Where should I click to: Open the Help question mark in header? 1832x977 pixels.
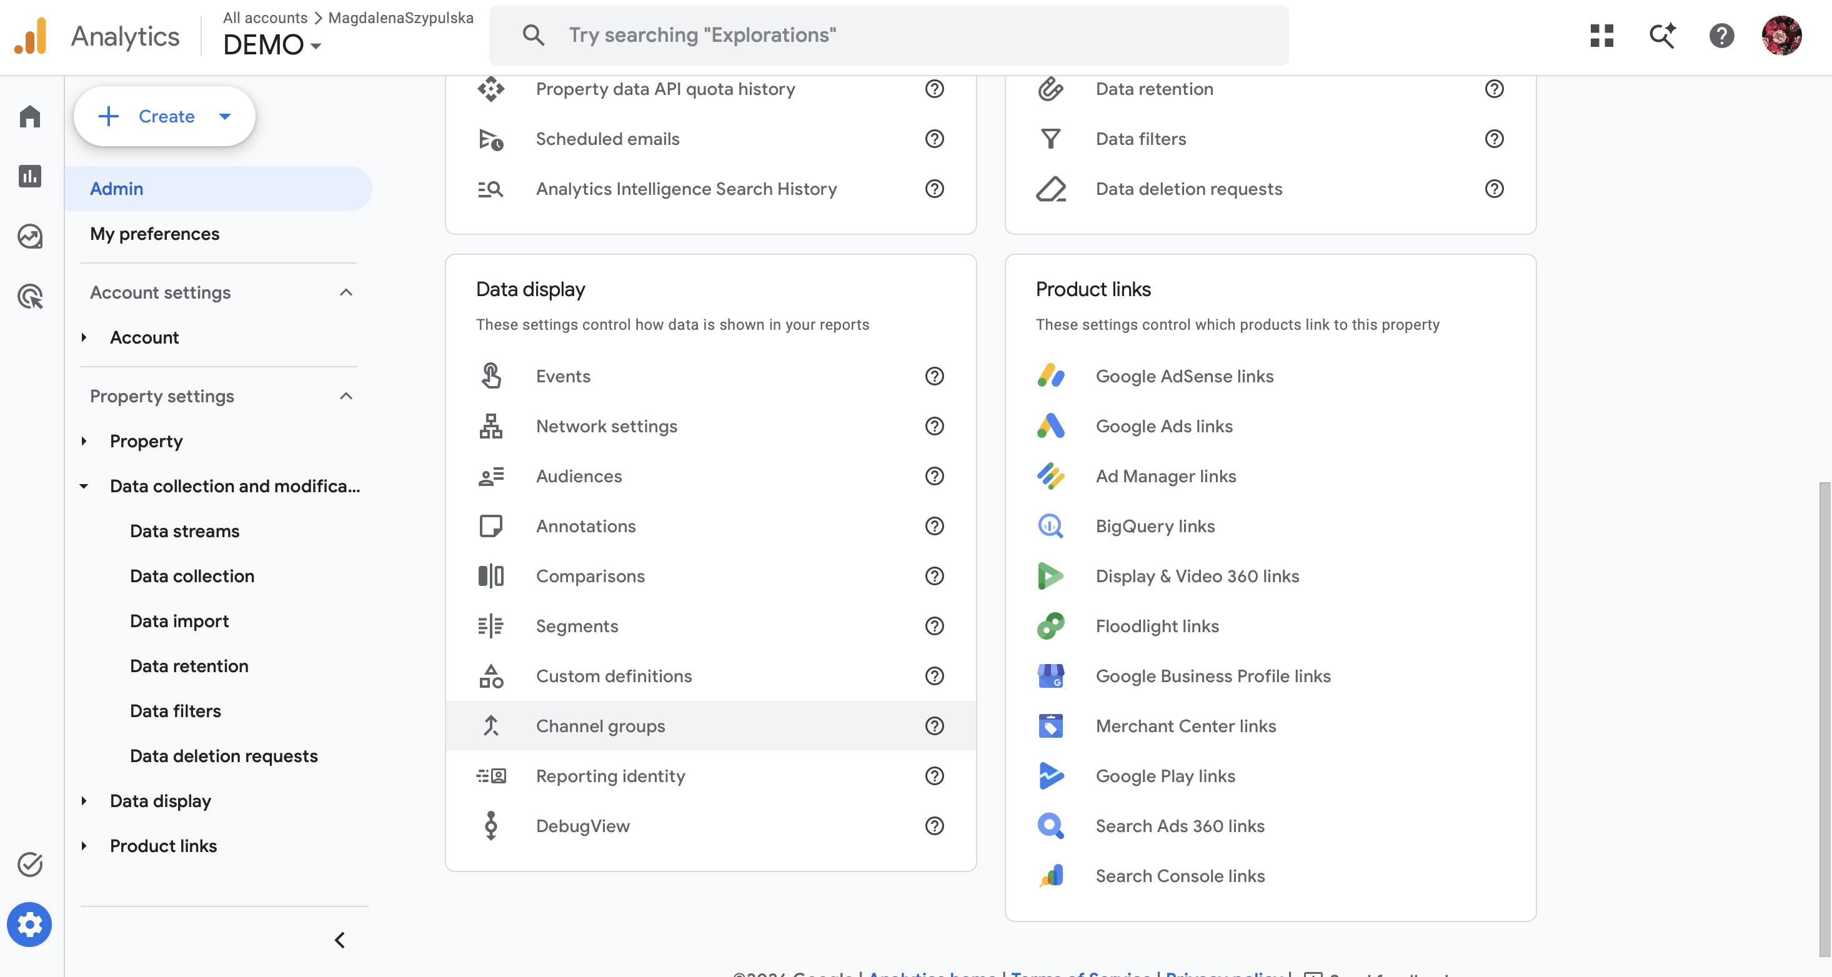[1722, 36]
